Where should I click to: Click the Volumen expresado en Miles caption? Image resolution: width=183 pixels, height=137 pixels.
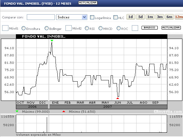click(38, 135)
